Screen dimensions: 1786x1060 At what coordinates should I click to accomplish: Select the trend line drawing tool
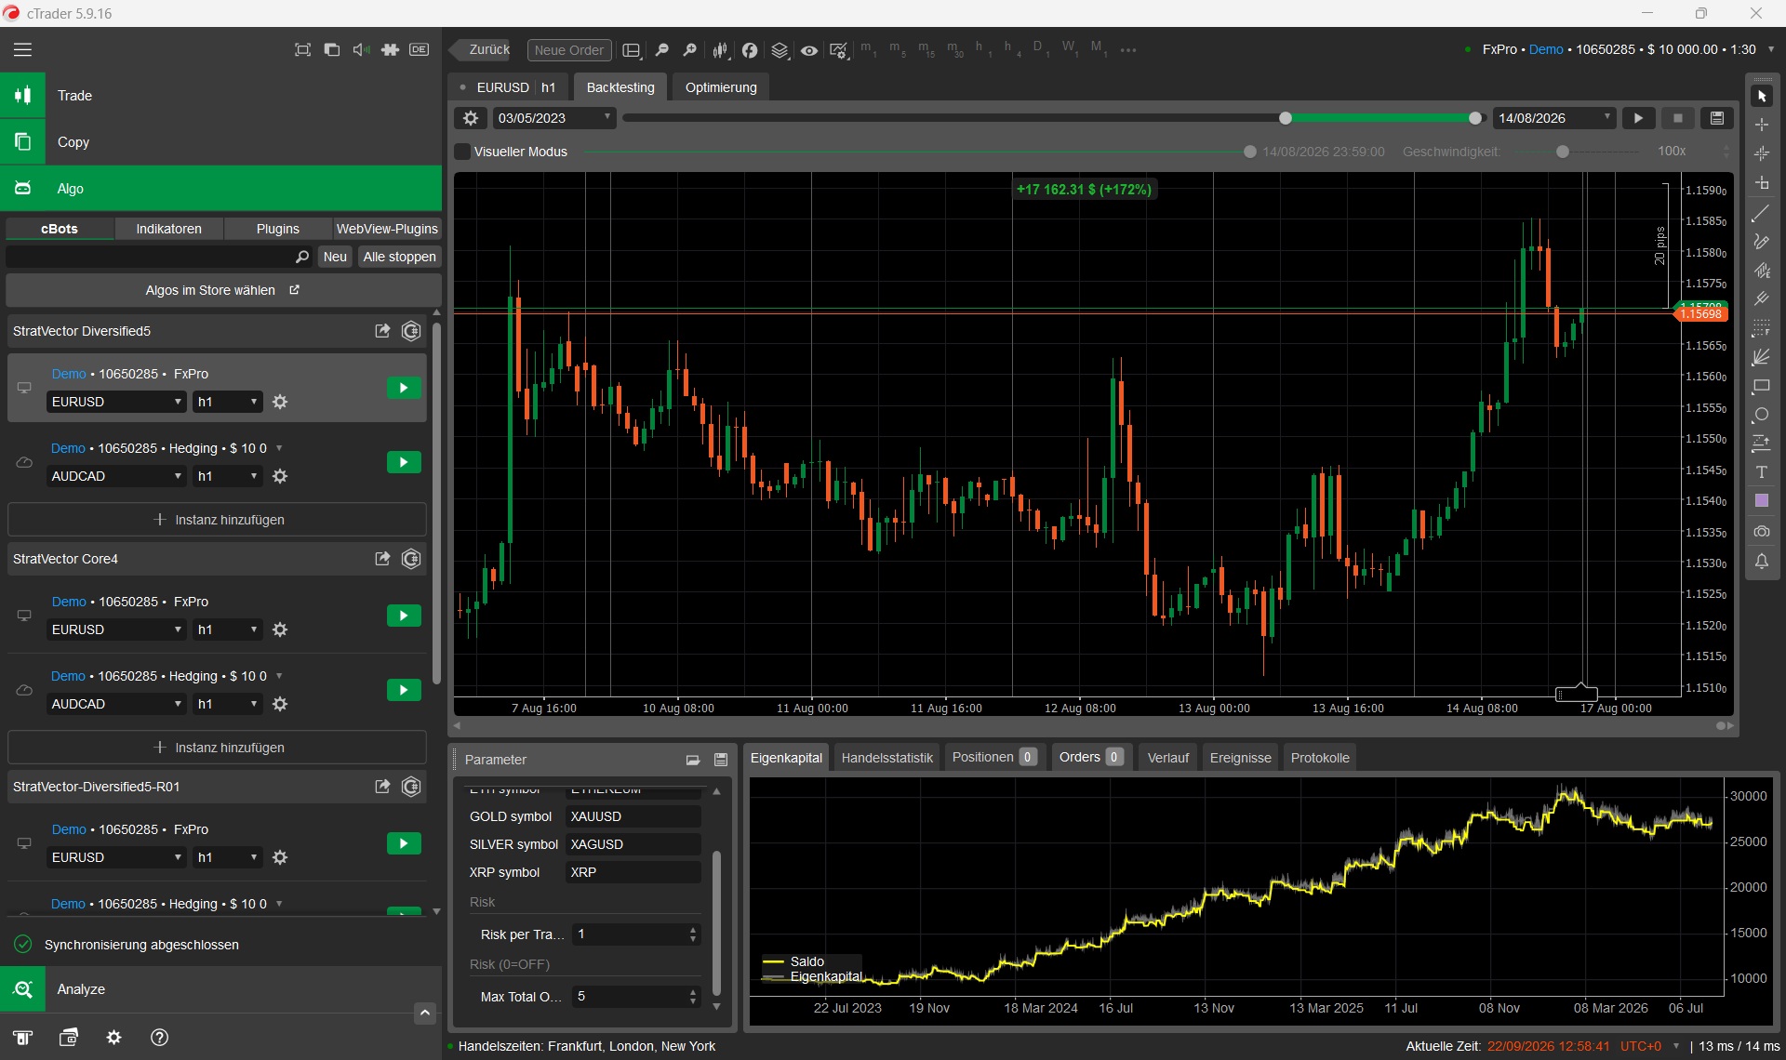[1762, 214]
